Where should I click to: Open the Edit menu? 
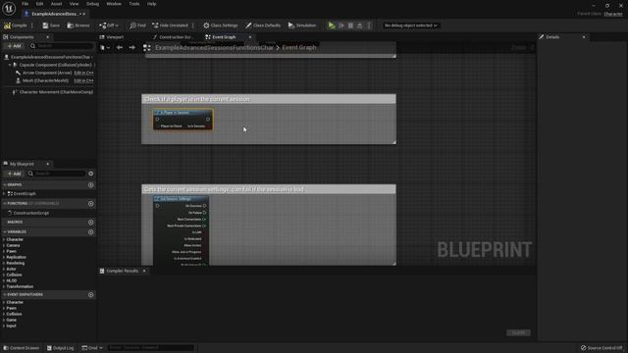pyautogui.click(x=39, y=4)
